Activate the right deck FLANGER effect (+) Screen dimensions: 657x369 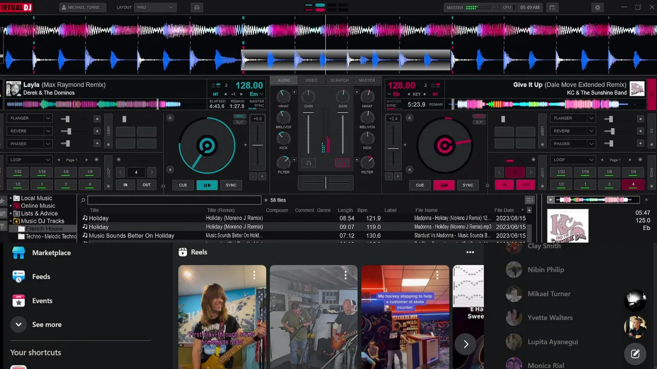[640, 118]
